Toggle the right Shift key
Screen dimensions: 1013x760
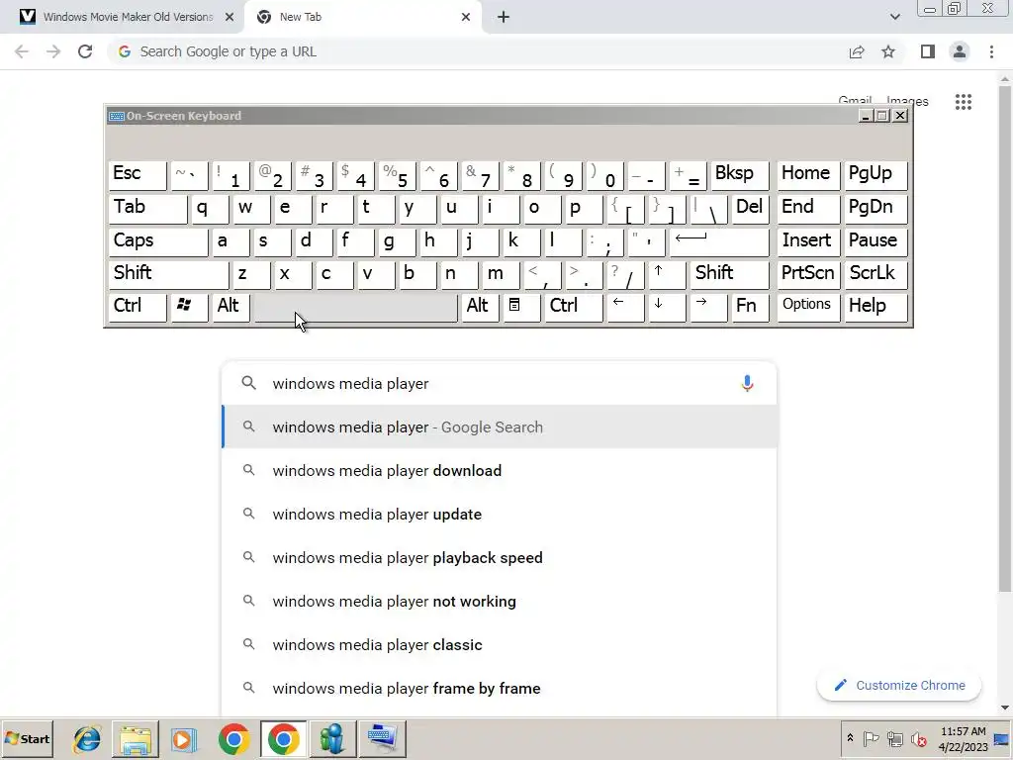point(728,275)
